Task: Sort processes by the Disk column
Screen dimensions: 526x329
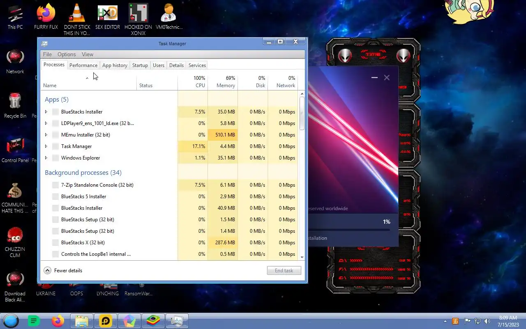Action: click(253, 82)
